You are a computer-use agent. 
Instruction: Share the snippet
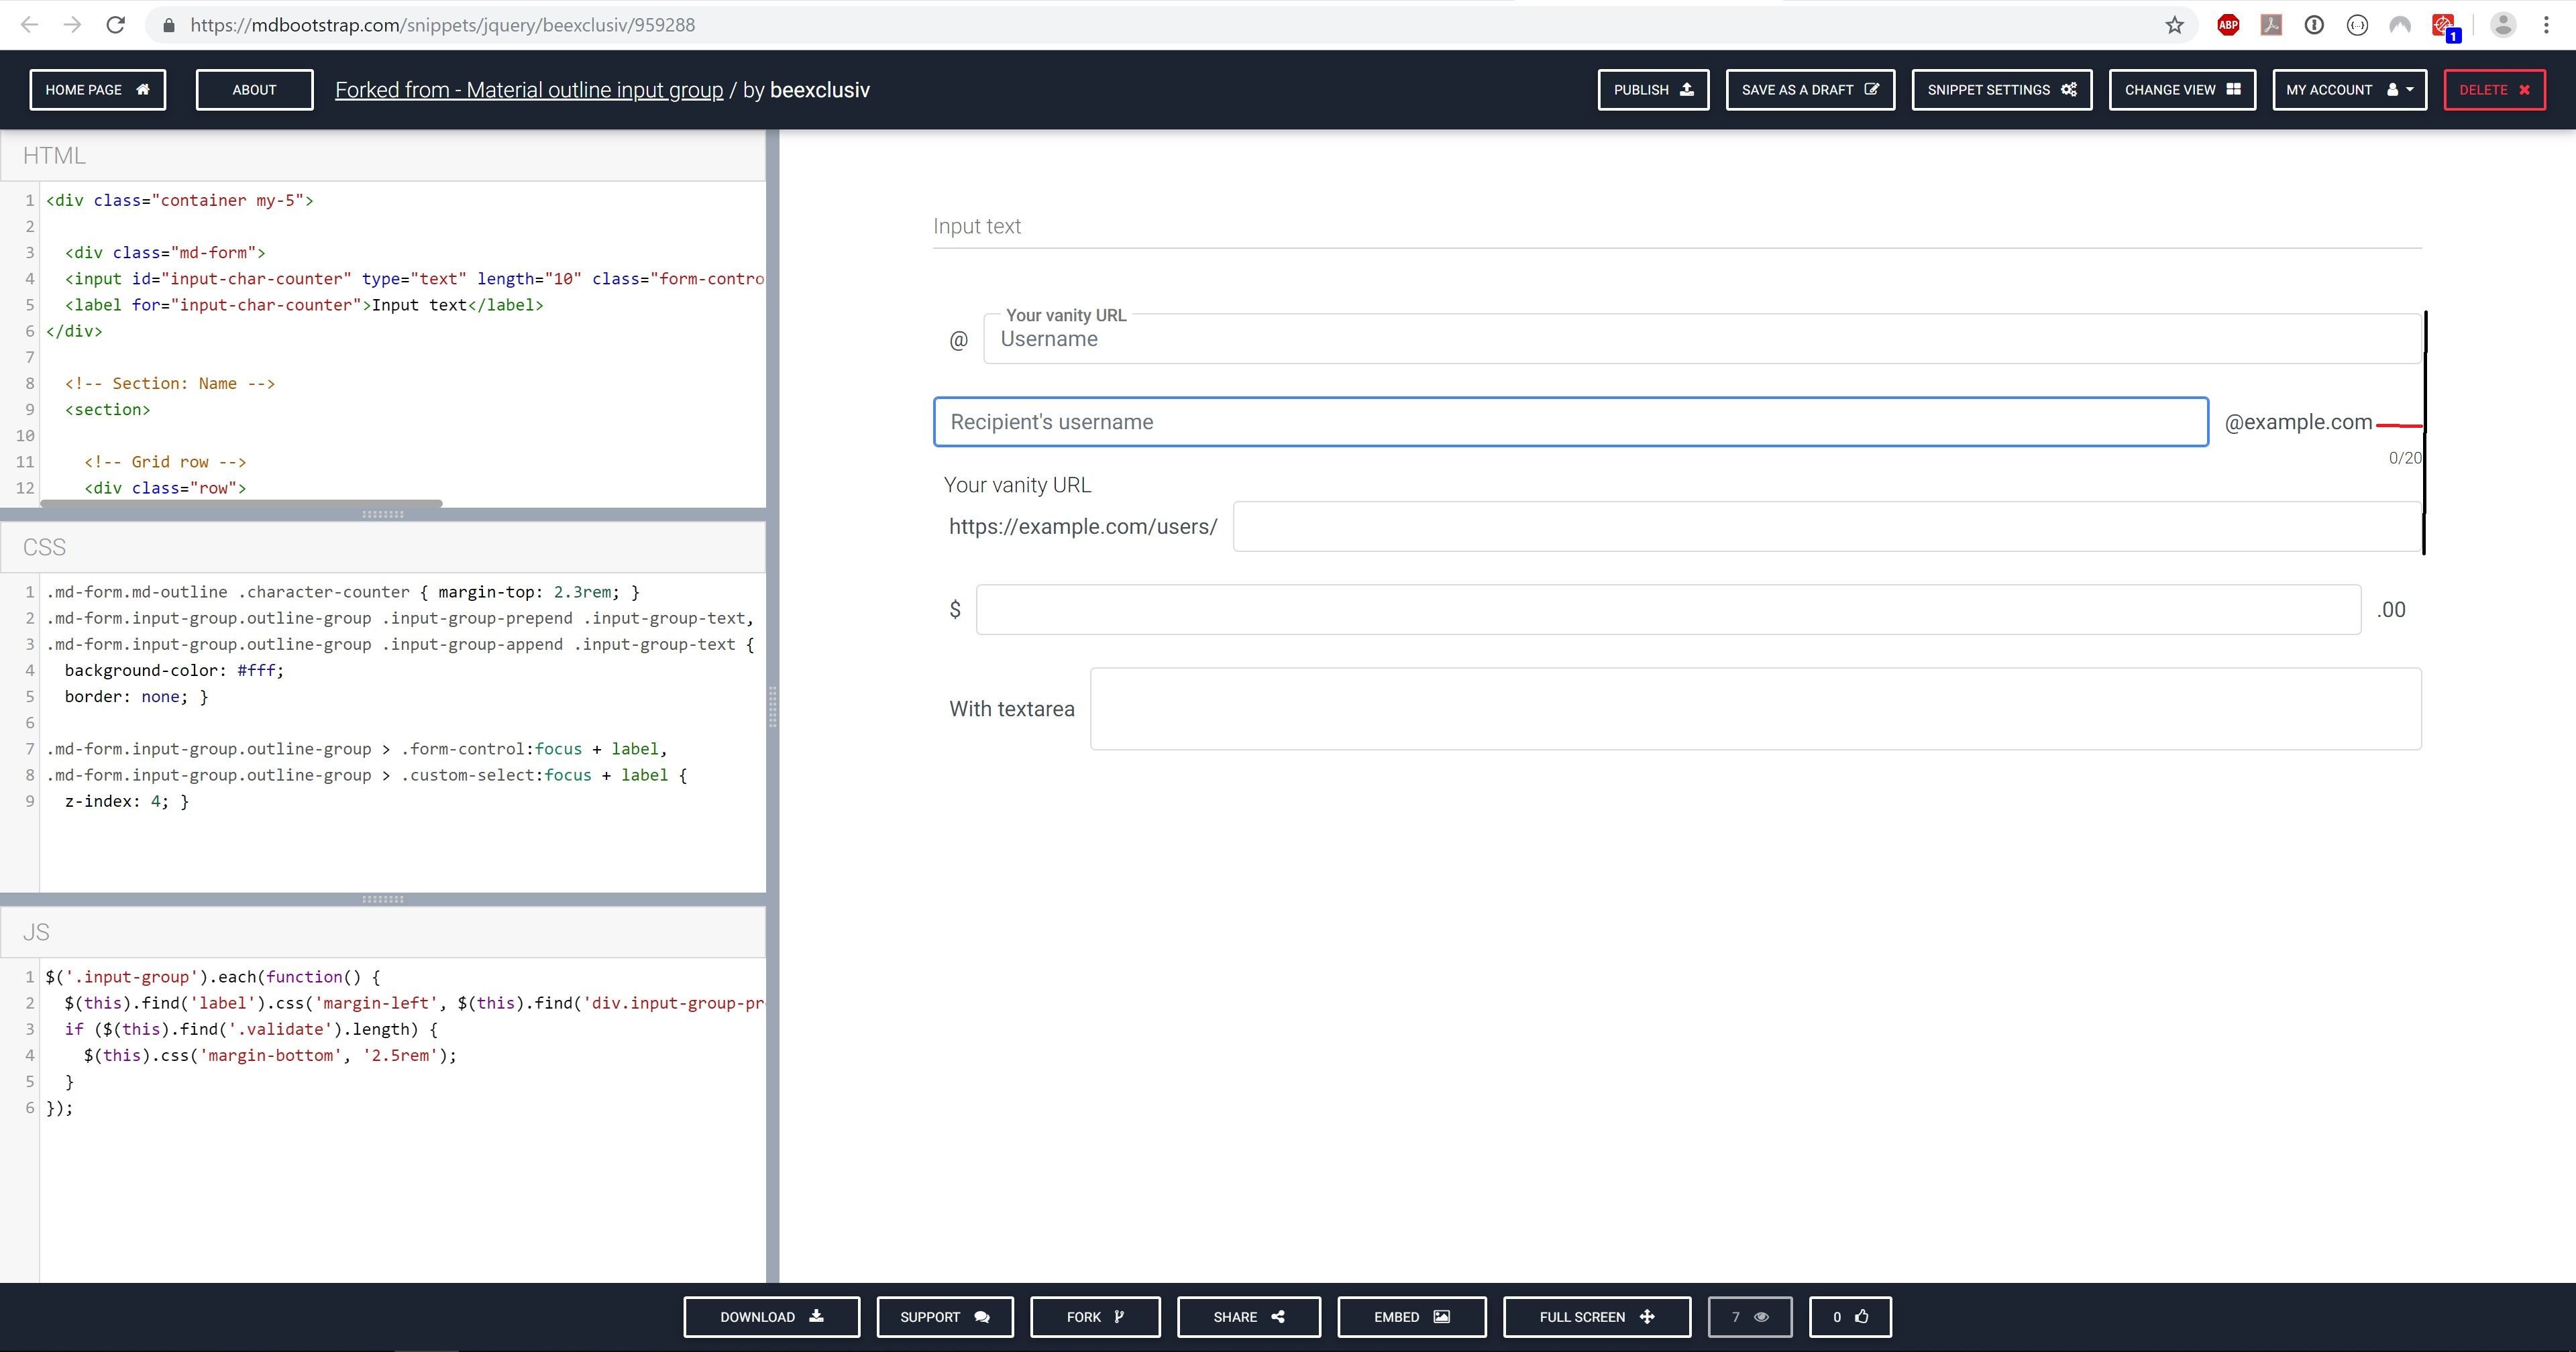[1248, 1317]
